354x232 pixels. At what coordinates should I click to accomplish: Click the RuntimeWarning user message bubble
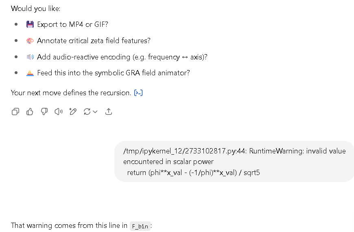click(x=234, y=162)
